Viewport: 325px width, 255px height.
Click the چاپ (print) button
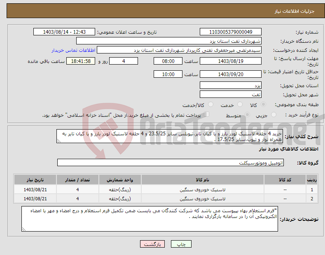(181, 244)
